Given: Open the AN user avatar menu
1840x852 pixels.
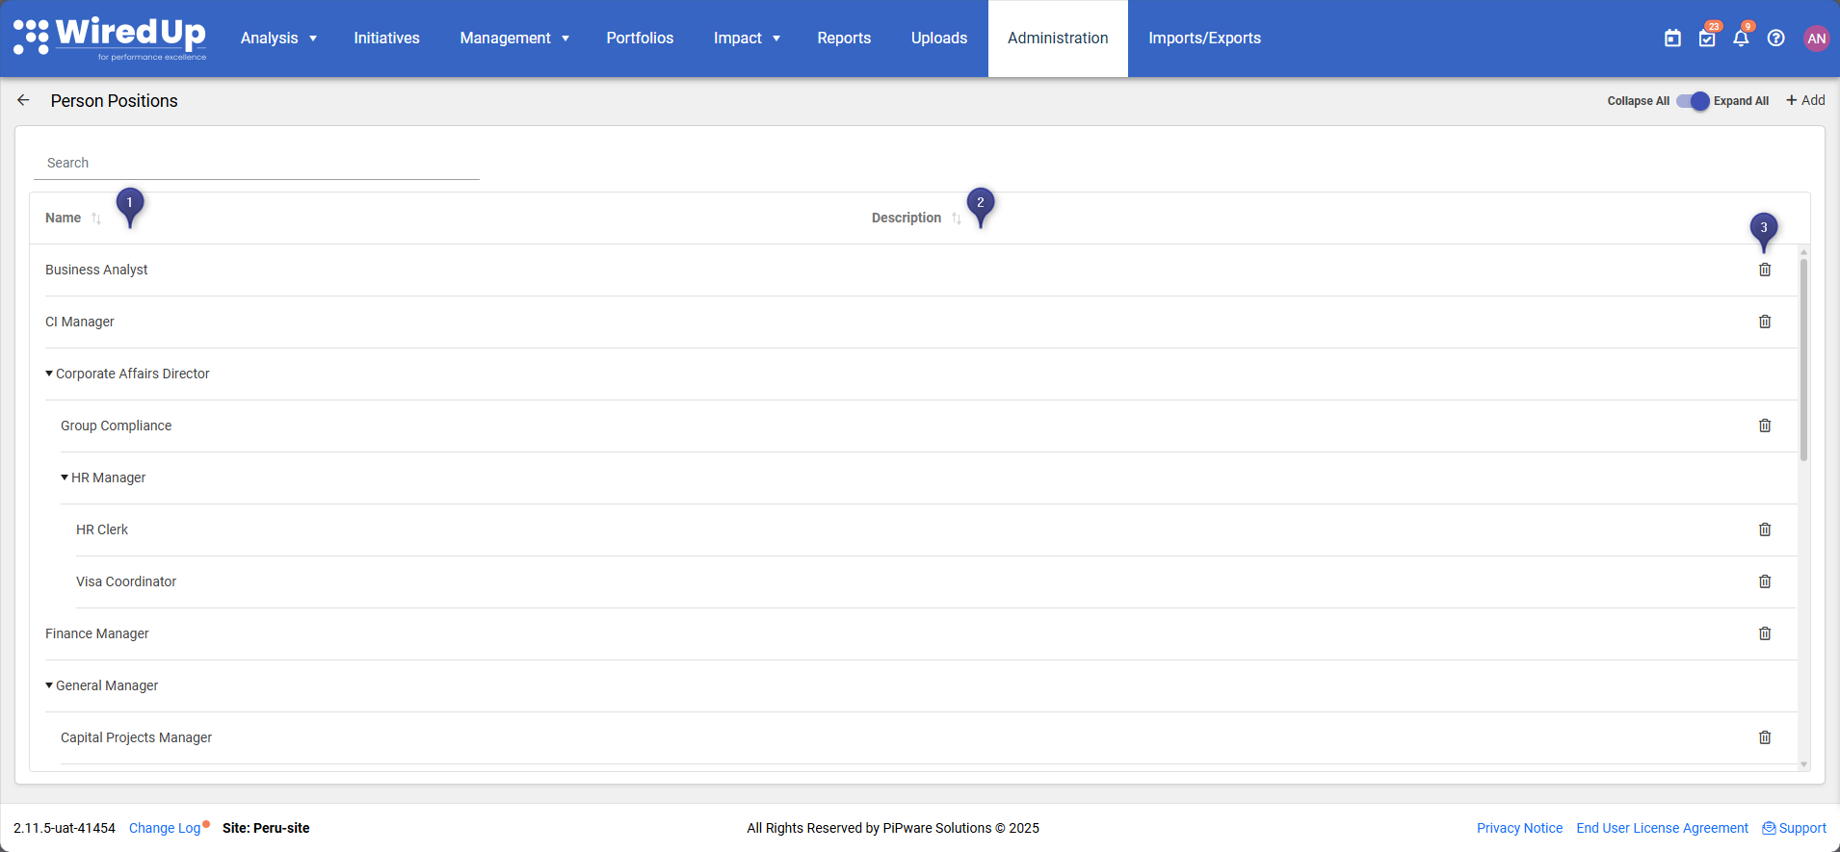Looking at the screenshot, I should click(x=1816, y=39).
